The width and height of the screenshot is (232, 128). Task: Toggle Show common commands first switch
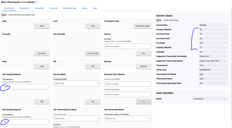(x=4, y=15)
